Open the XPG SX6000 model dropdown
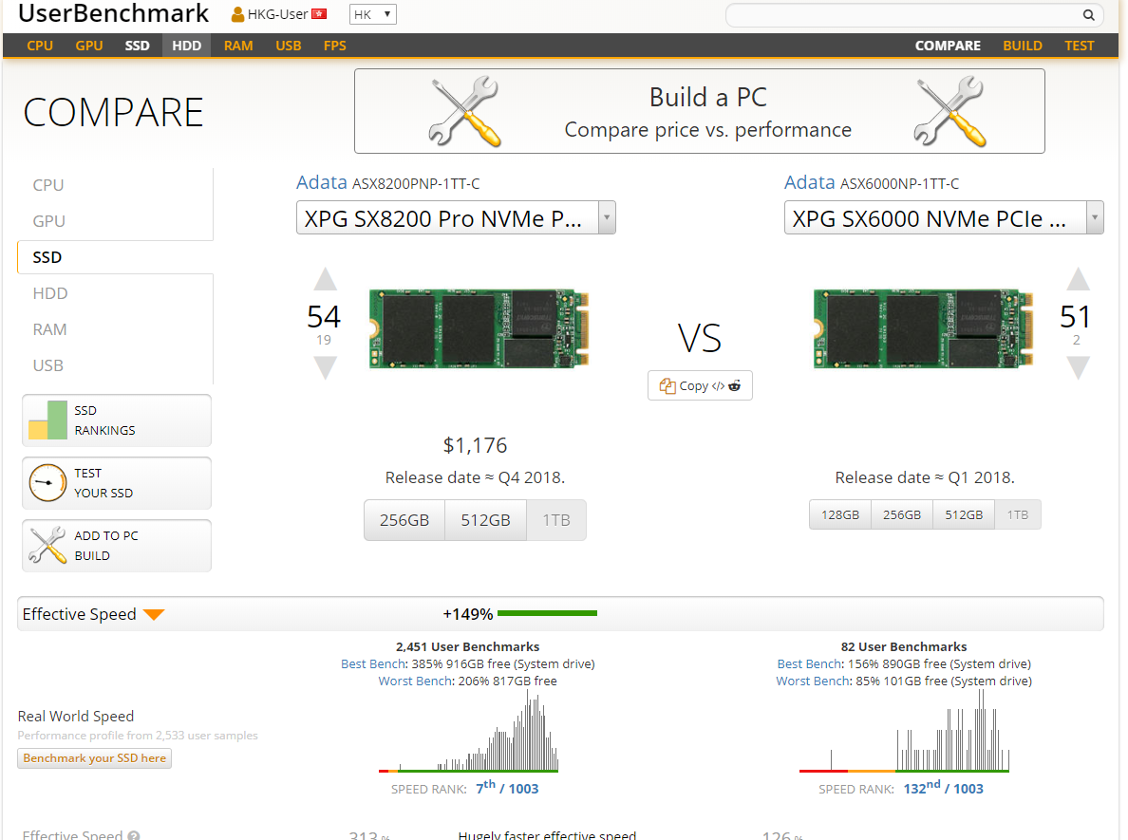This screenshot has width=1128, height=840. [944, 218]
